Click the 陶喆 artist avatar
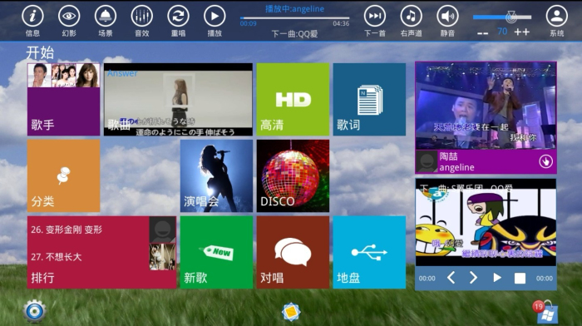This screenshot has height=326, width=582. 427,161
